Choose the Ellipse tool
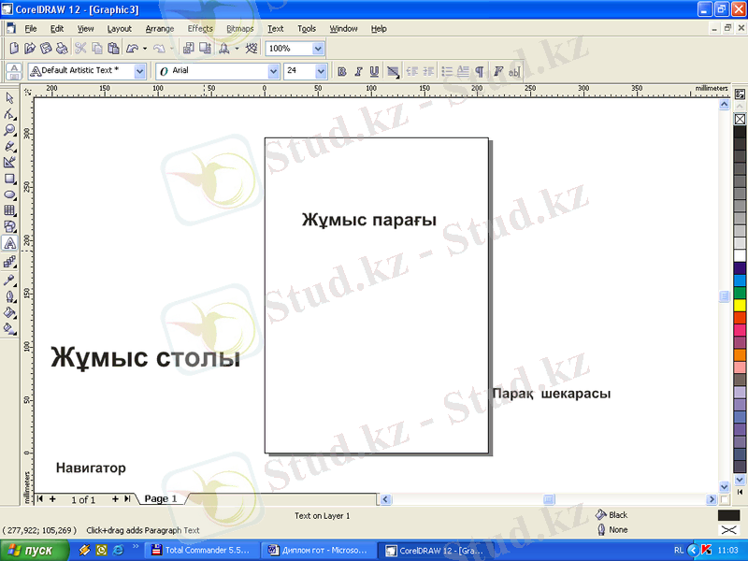 (9, 194)
